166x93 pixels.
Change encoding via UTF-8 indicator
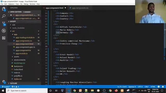tap(140, 87)
